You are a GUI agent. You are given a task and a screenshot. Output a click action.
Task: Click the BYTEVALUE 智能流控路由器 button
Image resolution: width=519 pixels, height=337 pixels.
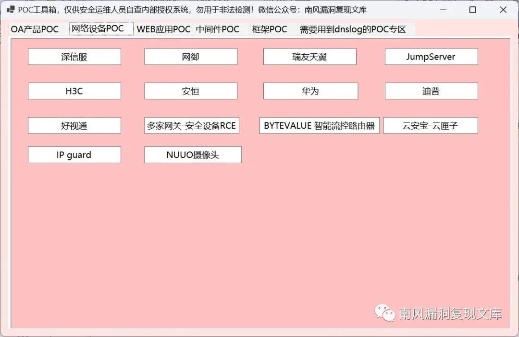(320, 125)
